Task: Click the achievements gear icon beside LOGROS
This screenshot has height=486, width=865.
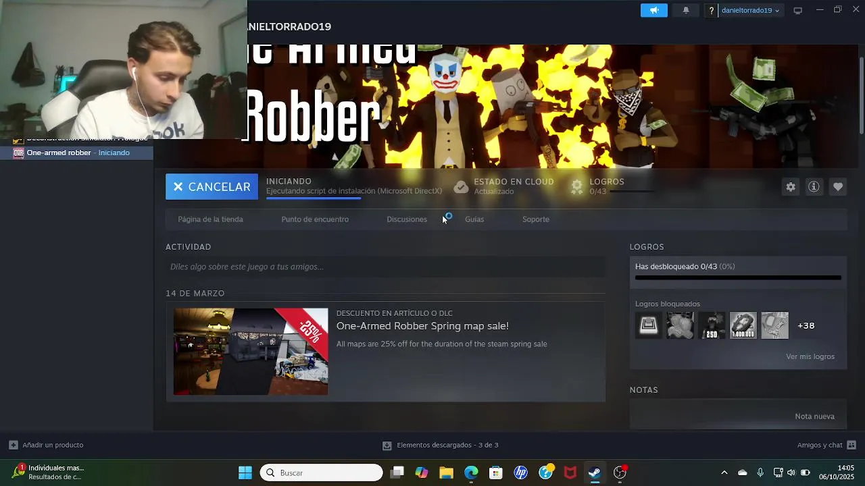Action: pyautogui.click(x=576, y=187)
